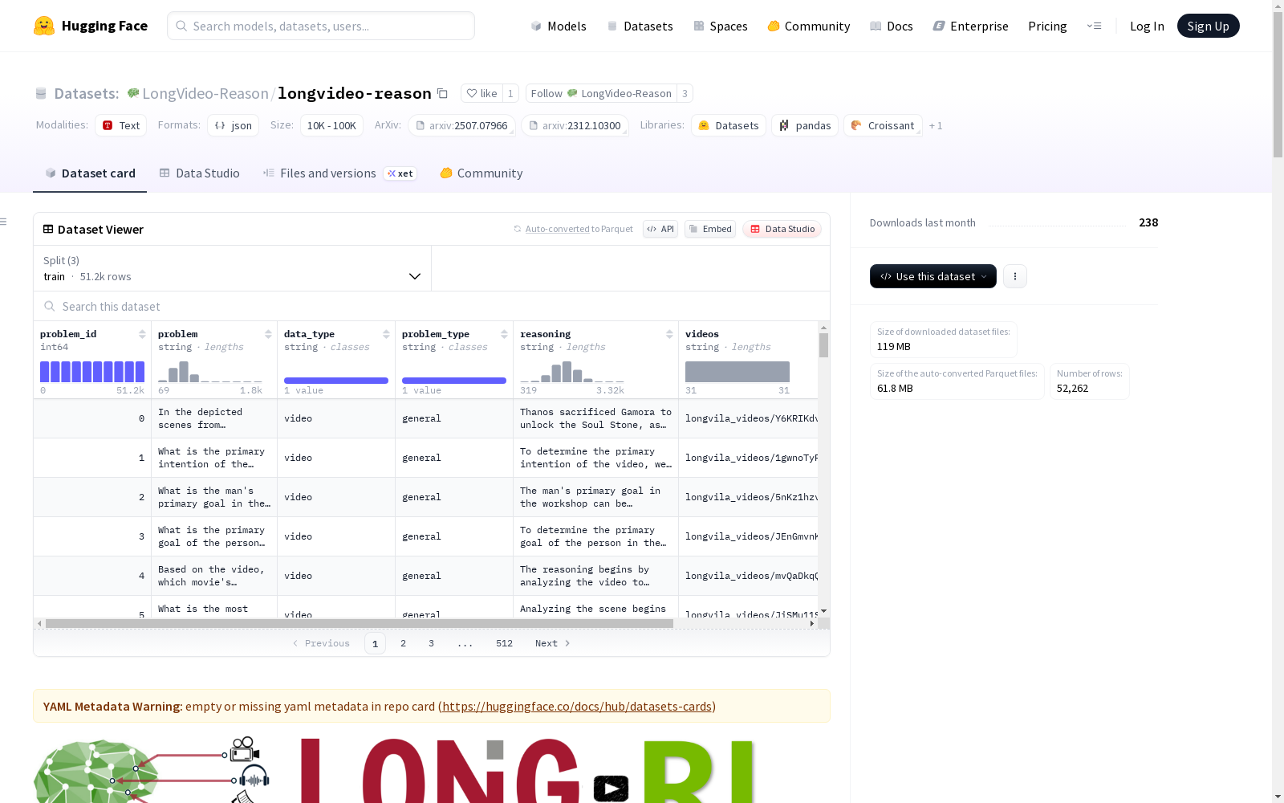Click the cell 'What is the man's primary goal'

point(214,497)
